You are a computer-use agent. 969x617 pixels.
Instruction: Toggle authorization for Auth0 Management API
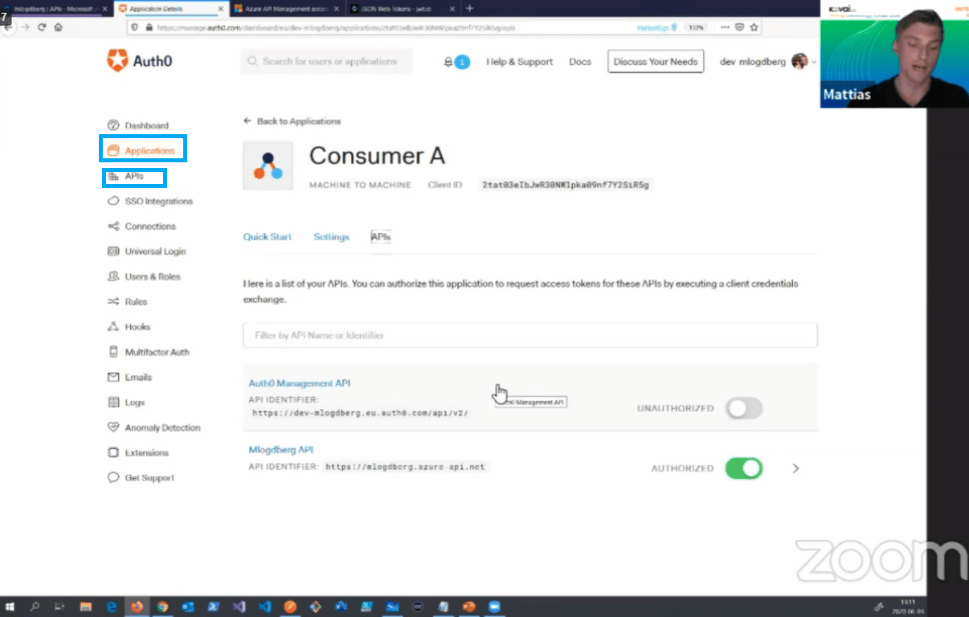(743, 408)
